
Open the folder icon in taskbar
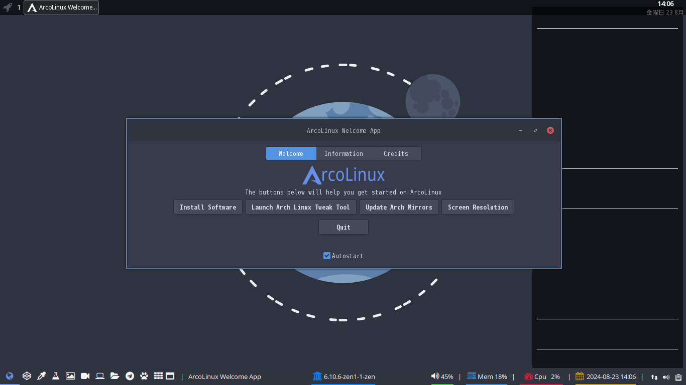115,376
